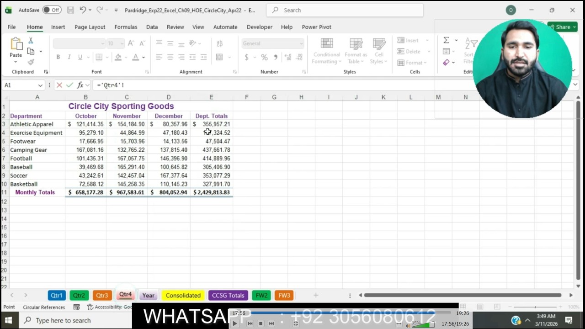Click Decrease Font Size icon
Screen dimensions: 585x329
click(142, 43)
